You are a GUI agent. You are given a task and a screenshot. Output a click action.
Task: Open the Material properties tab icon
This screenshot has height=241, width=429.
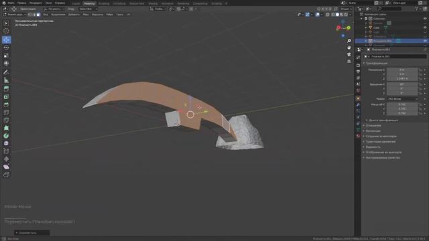click(358, 136)
